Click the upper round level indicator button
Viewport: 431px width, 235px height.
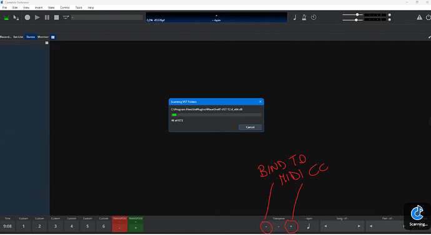click(390, 15)
